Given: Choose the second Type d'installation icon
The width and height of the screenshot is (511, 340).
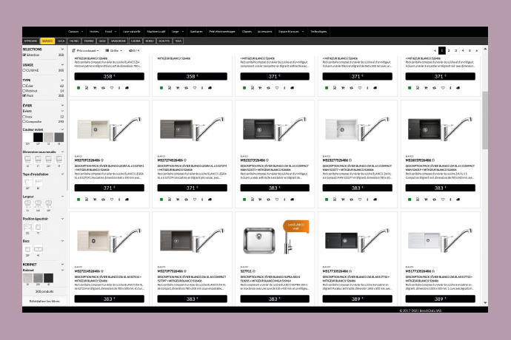Looking at the screenshot, I should [38, 182].
